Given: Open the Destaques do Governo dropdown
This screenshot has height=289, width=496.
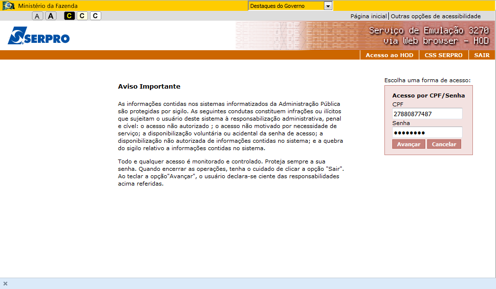Looking at the screenshot, I should click(x=290, y=6).
